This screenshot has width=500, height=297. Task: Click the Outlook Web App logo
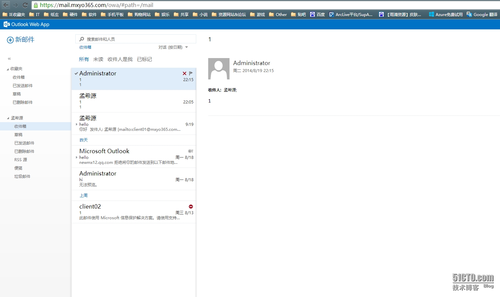click(x=7, y=24)
